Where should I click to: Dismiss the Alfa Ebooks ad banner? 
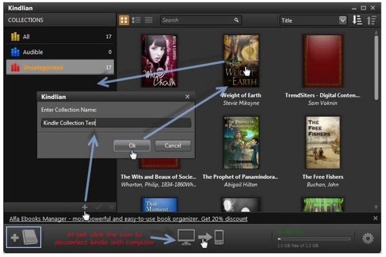pos(376,218)
